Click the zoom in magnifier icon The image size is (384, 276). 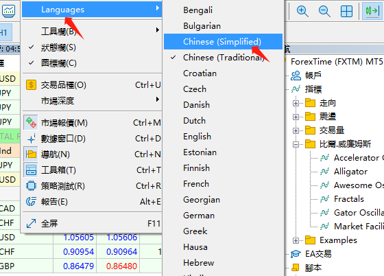pyautogui.click(x=302, y=11)
